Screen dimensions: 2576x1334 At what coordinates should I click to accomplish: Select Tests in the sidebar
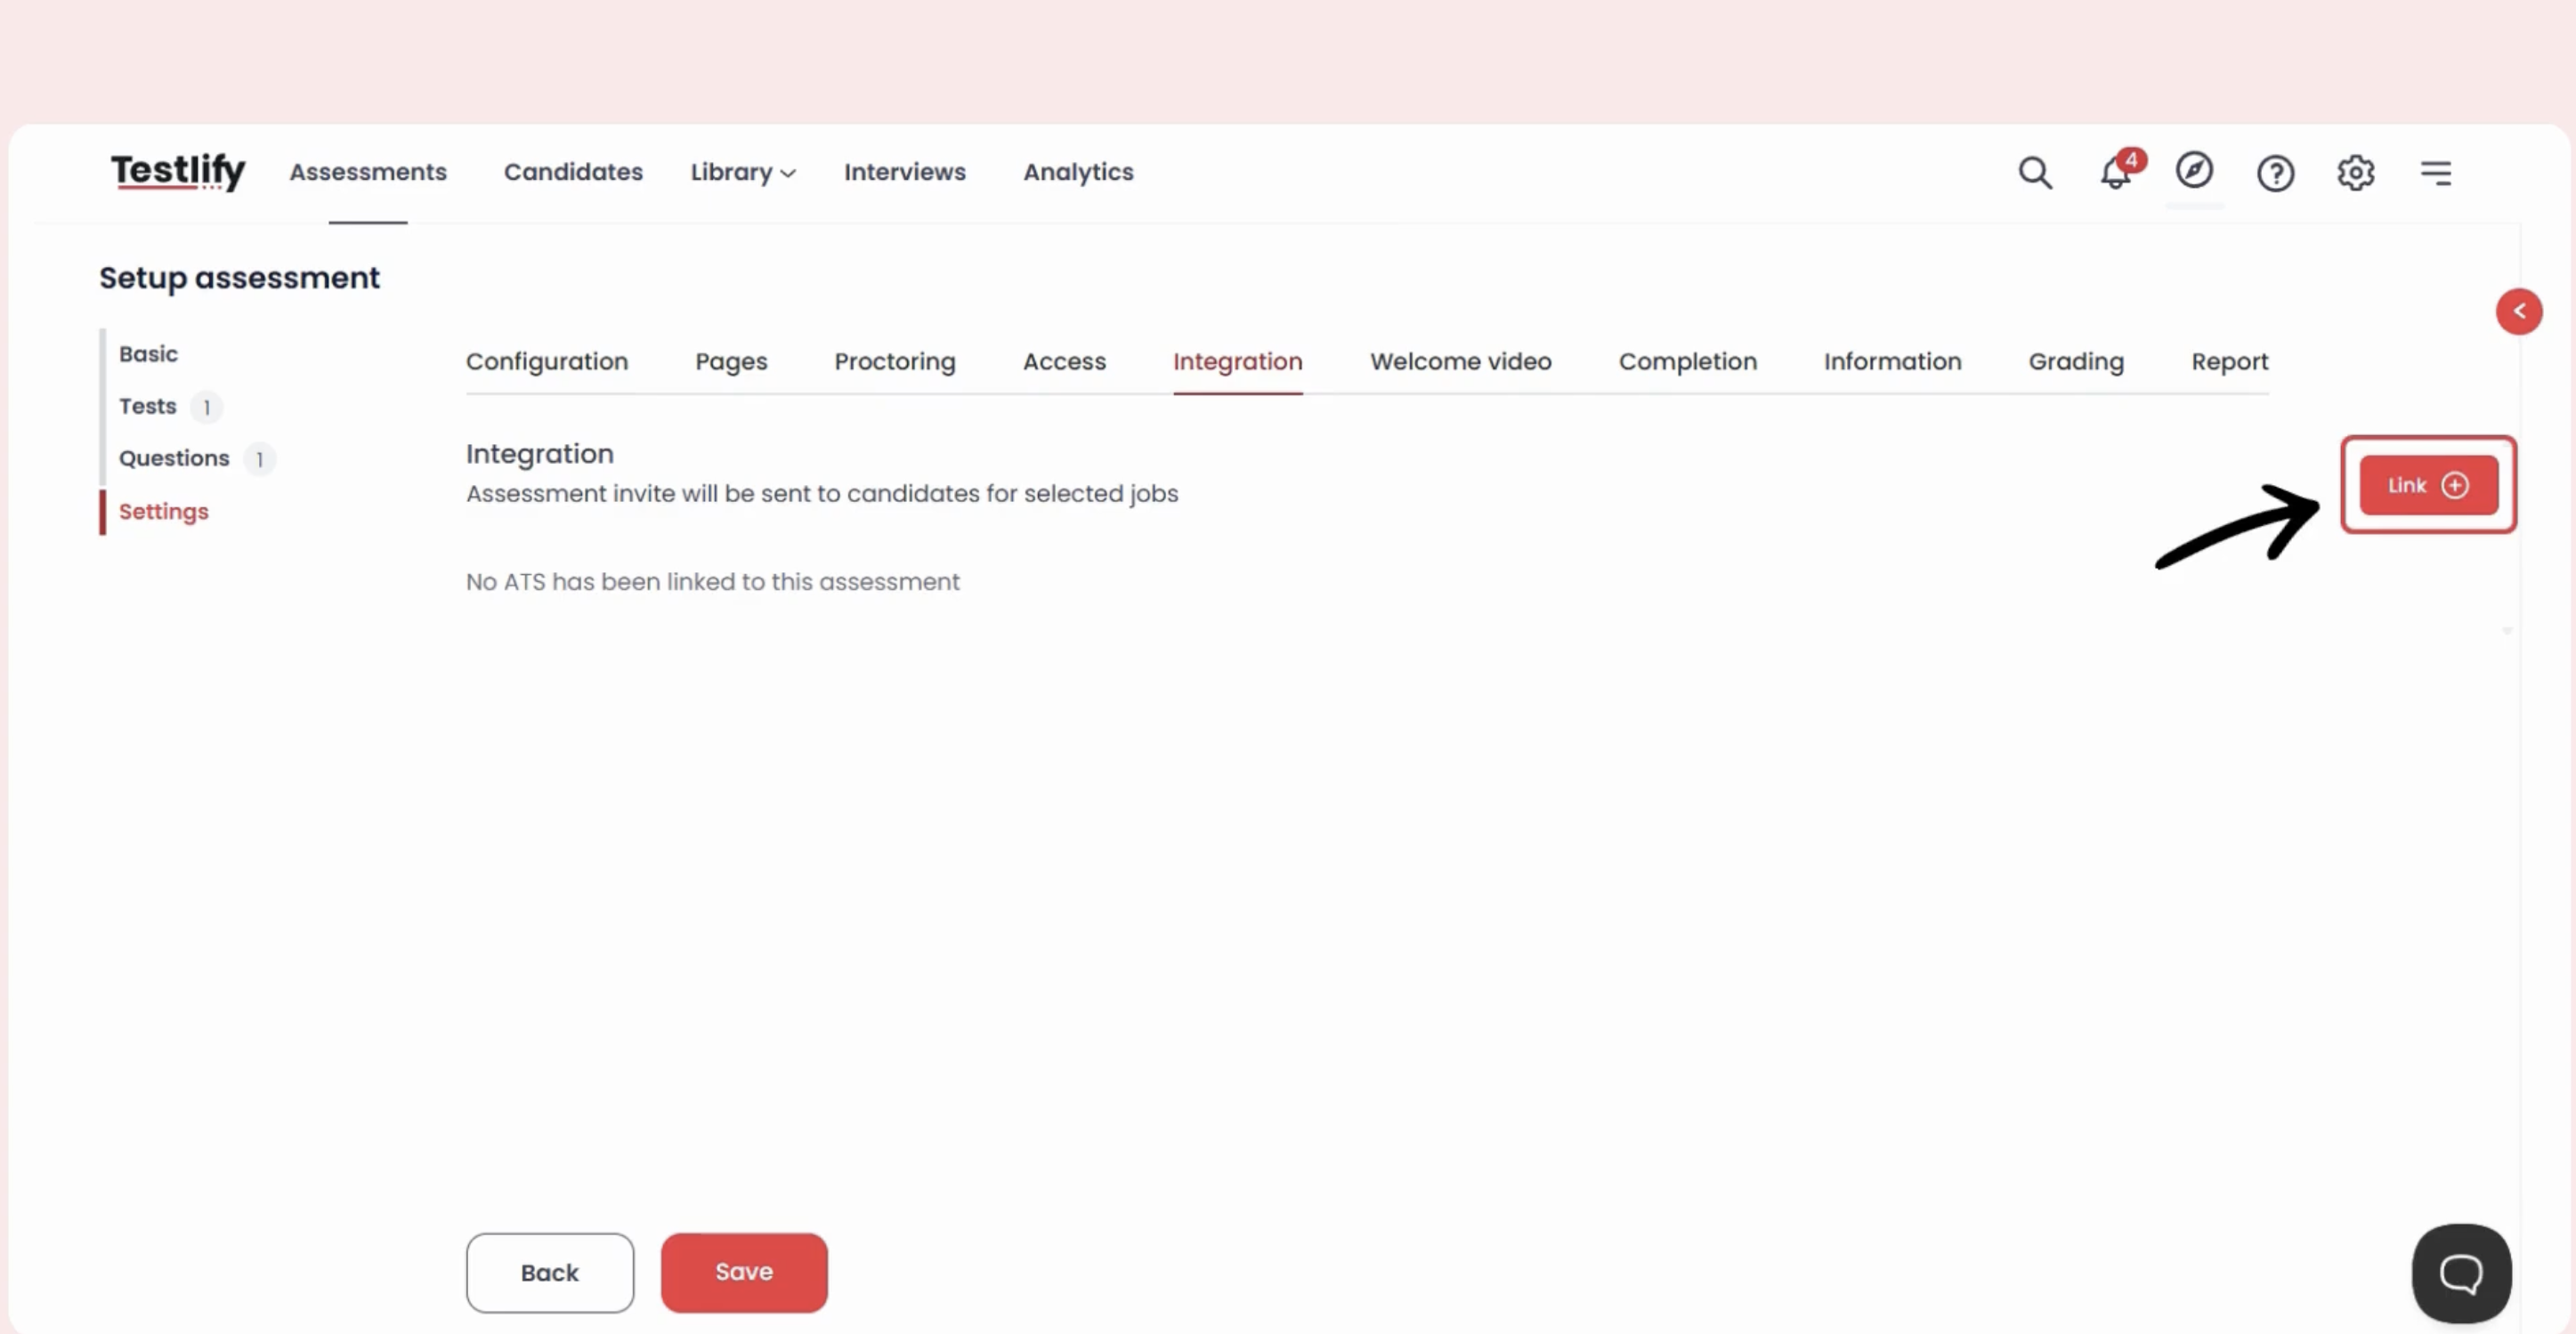coord(148,406)
